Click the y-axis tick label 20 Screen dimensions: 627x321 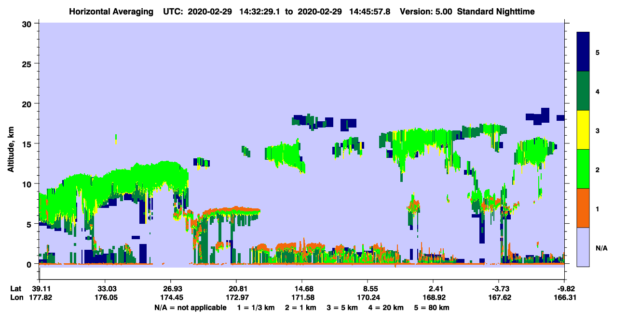28,103
